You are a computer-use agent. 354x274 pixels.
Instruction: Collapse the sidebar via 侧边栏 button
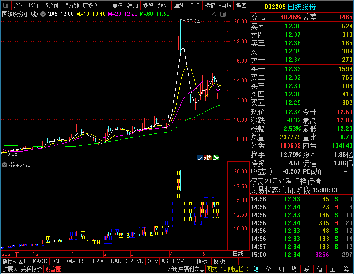[x=238, y=269]
